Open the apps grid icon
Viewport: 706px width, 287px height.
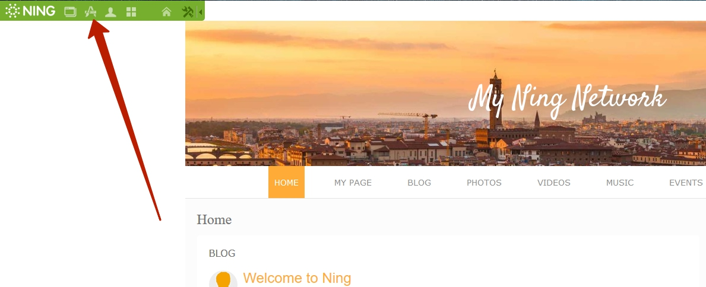tap(131, 12)
